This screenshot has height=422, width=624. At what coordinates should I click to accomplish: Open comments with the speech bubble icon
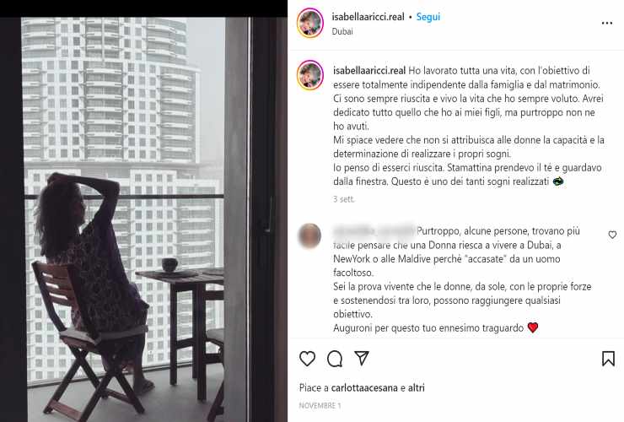335,359
